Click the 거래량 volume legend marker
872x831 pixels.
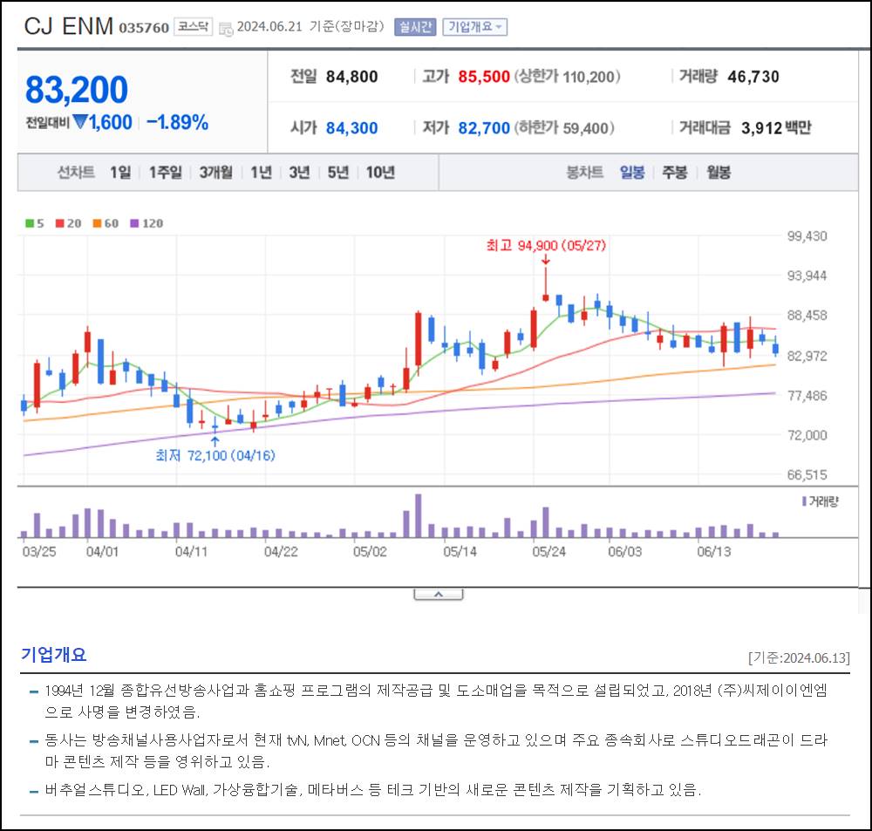click(820, 501)
